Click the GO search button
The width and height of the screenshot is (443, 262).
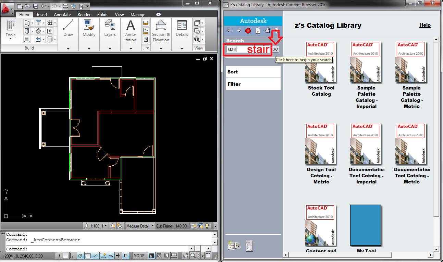point(275,50)
